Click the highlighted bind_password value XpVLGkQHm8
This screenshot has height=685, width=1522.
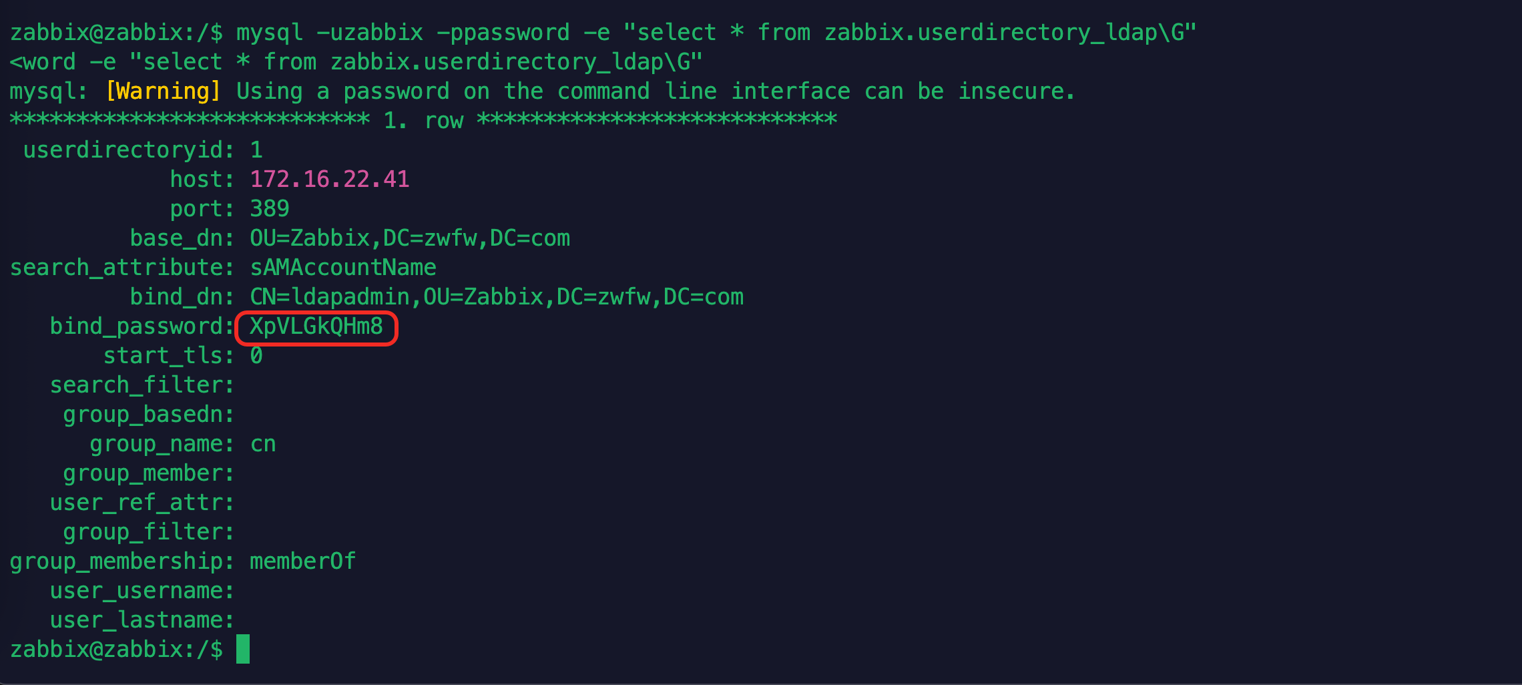[316, 326]
